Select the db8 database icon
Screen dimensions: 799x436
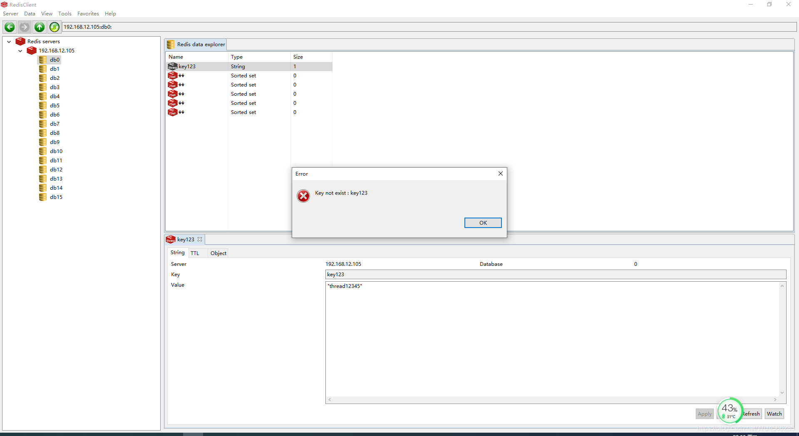click(x=43, y=133)
